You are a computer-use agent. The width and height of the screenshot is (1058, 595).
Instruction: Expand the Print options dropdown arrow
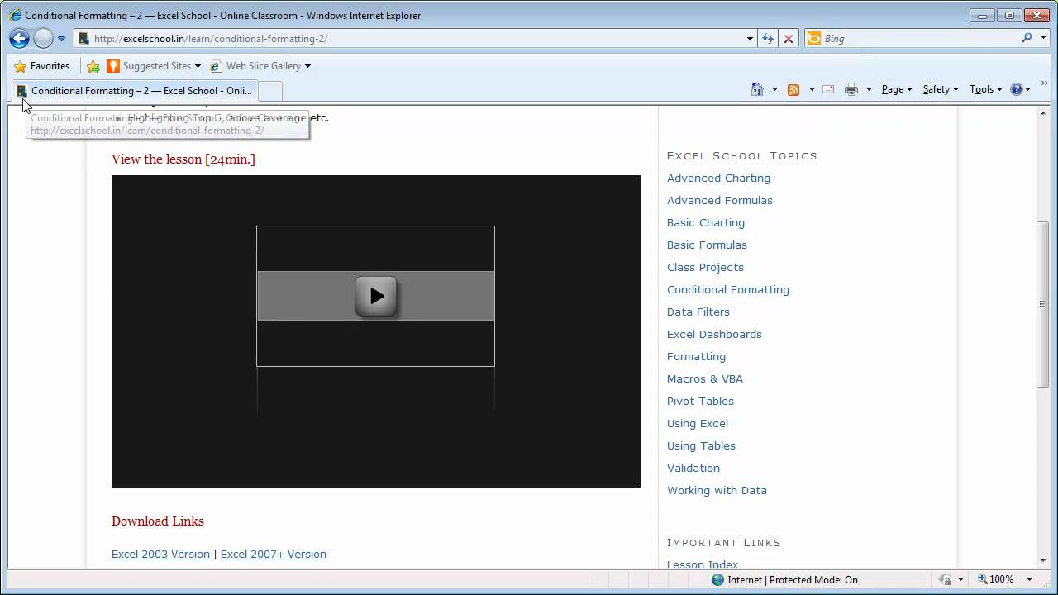click(869, 89)
